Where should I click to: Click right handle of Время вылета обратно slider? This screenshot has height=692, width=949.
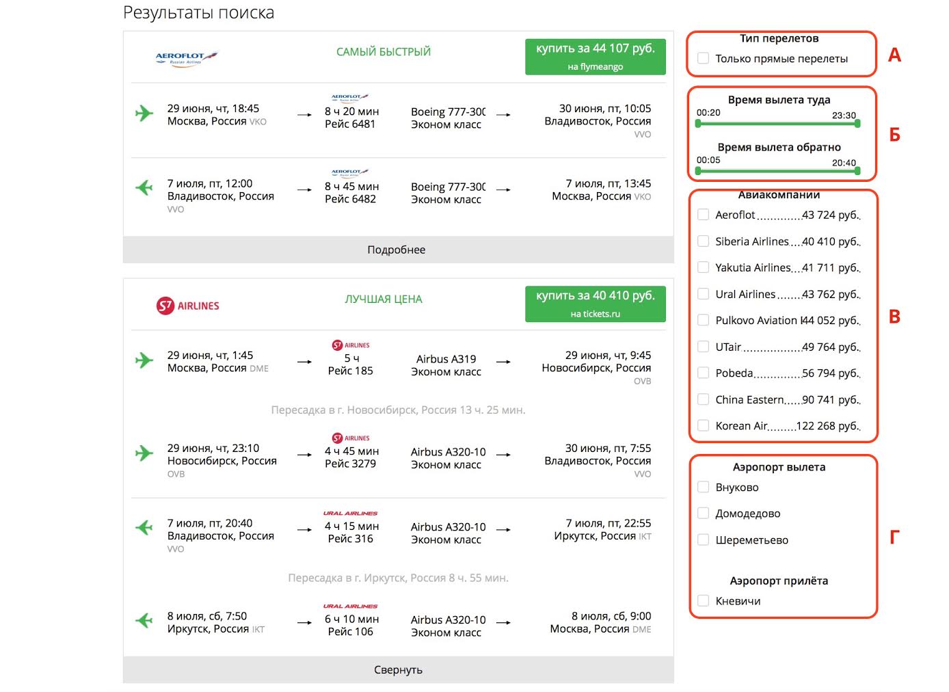pos(857,171)
